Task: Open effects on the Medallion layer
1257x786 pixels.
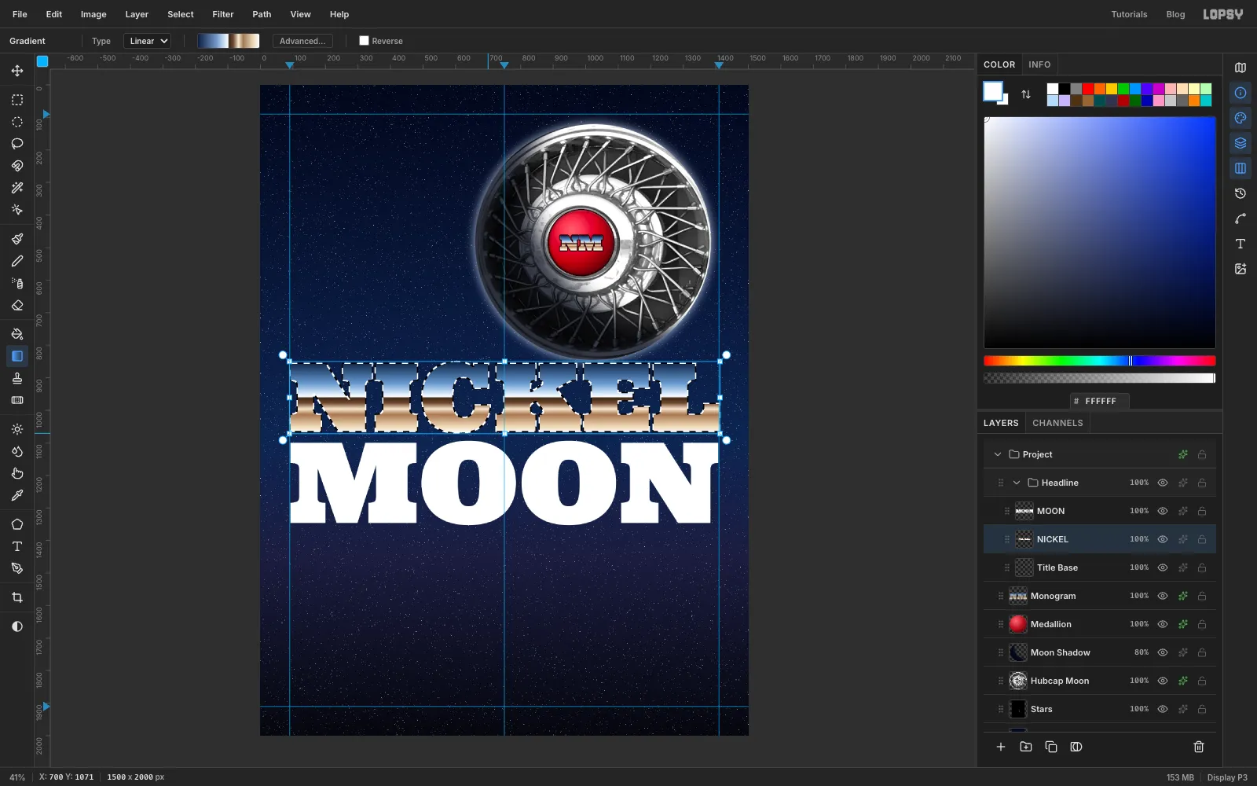Action: point(1182,624)
